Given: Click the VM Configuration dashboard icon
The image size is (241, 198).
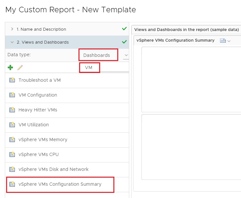Looking at the screenshot, I should tap(12, 95).
